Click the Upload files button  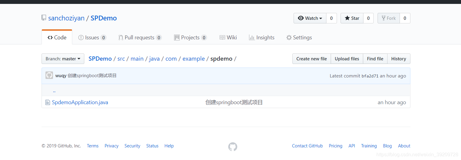(x=347, y=59)
